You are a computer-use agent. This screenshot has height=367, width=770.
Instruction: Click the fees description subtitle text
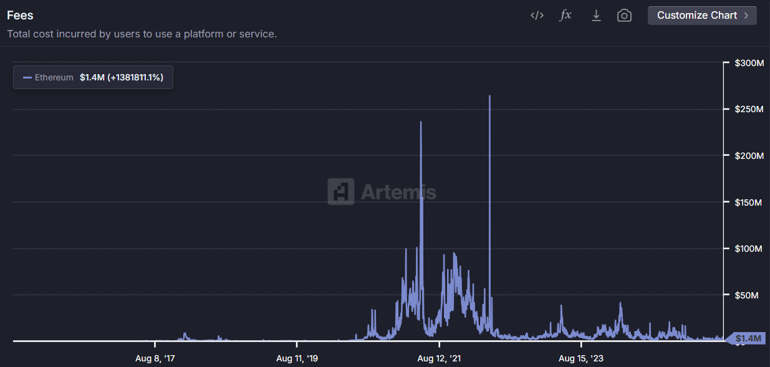[142, 34]
